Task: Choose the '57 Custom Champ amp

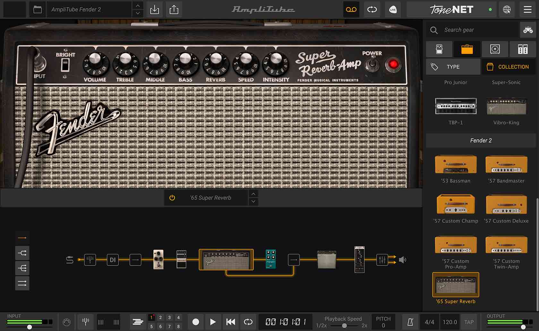Action: [x=456, y=209]
